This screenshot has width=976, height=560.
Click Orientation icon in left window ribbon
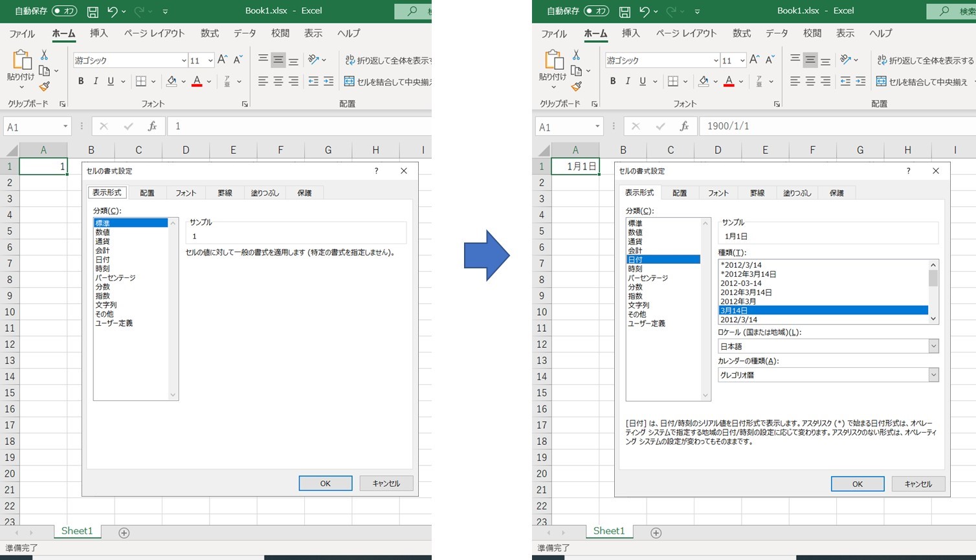(x=313, y=59)
